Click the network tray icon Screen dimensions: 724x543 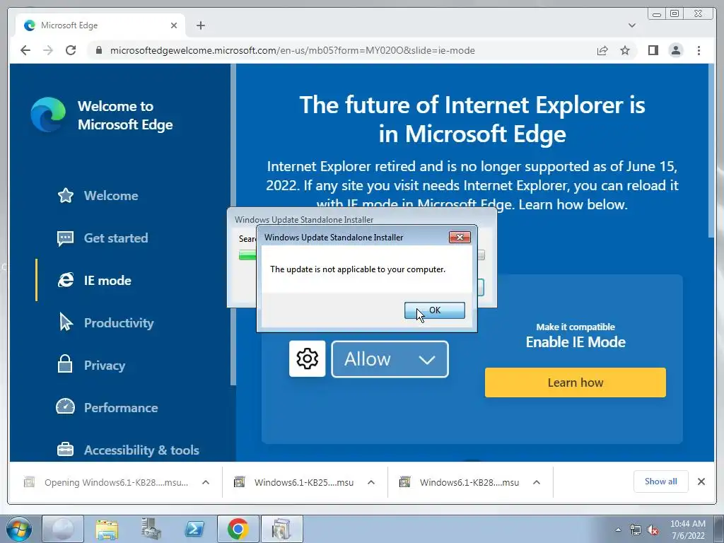click(636, 530)
